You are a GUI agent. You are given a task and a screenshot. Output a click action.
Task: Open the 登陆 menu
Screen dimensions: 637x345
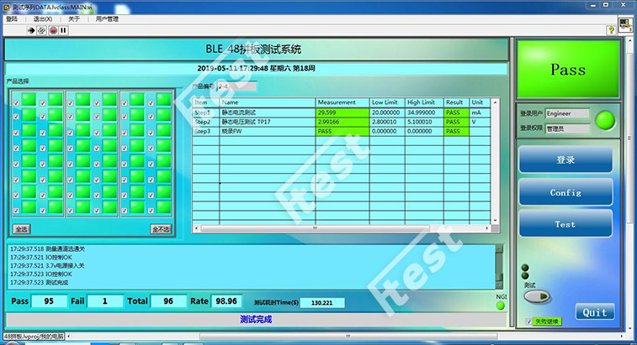12,18
